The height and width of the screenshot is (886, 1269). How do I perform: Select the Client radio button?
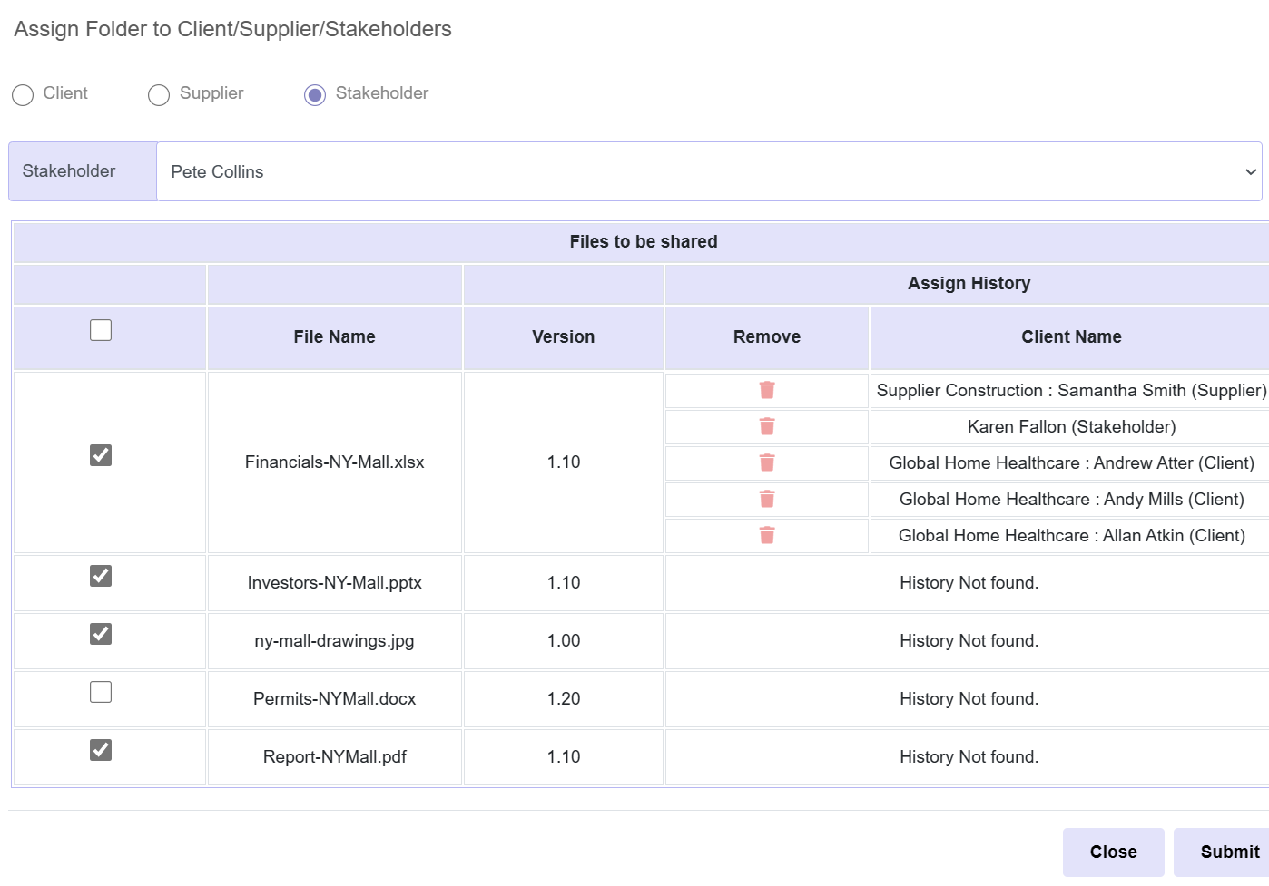[x=23, y=94]
